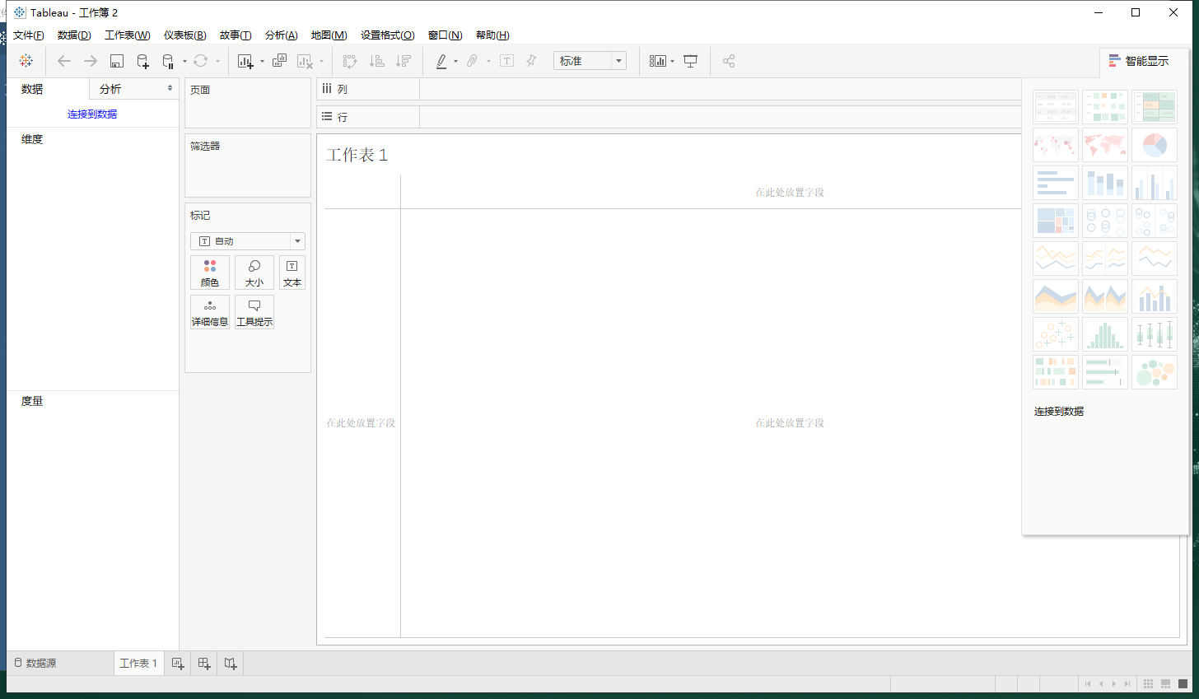Image resolution: width=1199 pixels, height=699 pixels.
Task: Click the 连接到数据 link
Action: (x=92, y=114)
